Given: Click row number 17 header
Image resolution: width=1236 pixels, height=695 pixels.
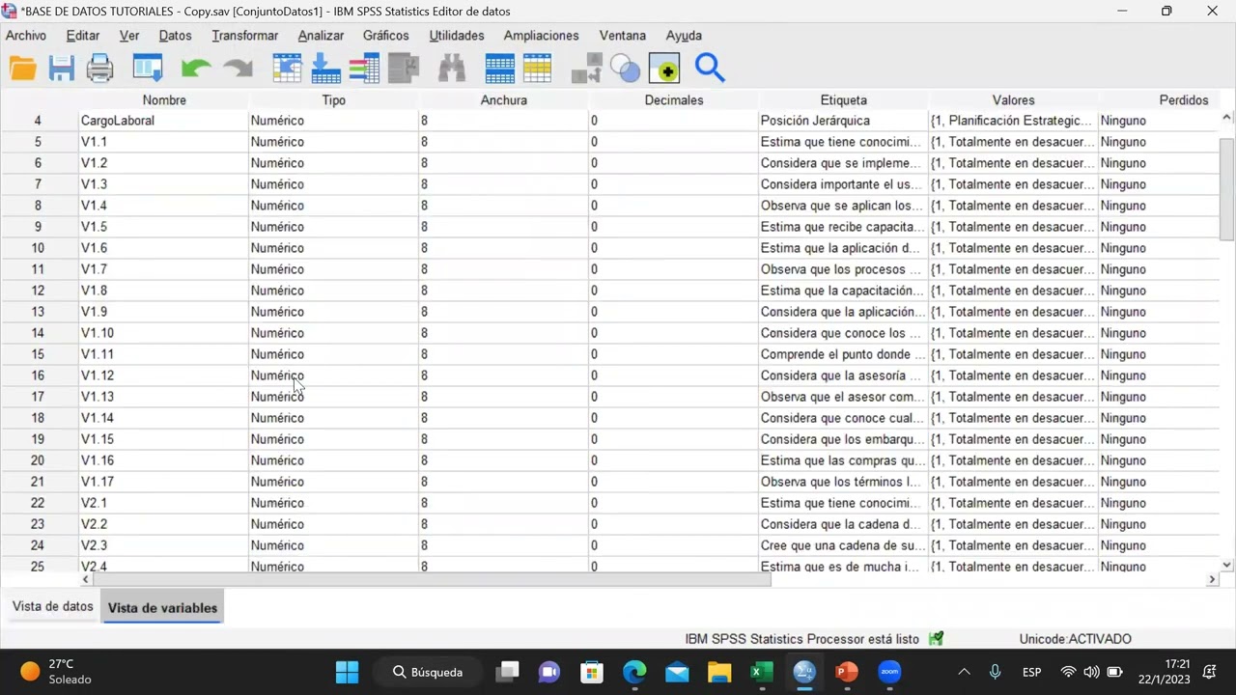Looking at the screenshot, I should click(x=39, y=397).
